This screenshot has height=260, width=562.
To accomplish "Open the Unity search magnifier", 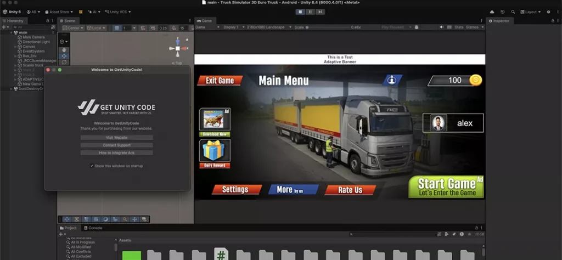I will (513, 12).
